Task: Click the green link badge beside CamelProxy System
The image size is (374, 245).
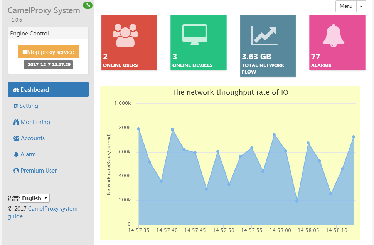Action: click(88, 5)
